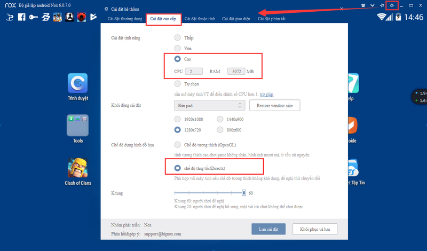Click the pin window icon in title bar

click(x=382, y=5)
